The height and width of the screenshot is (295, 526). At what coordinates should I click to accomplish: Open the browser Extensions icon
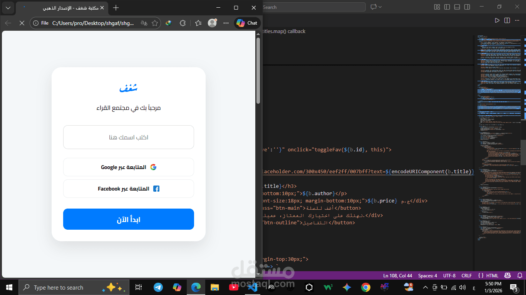click(182, 23)
